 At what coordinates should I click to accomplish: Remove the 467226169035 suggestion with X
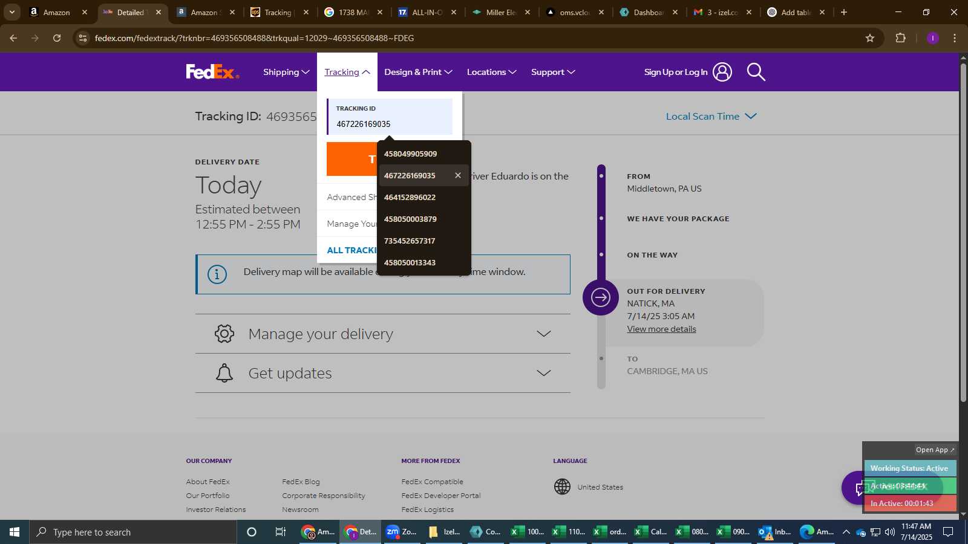pyautogui.click(x=458, y=175)
